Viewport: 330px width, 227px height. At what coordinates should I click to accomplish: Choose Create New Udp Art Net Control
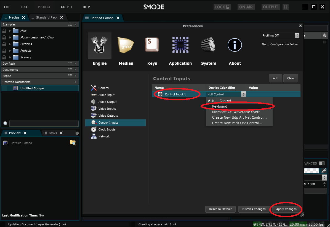[239, 117]
